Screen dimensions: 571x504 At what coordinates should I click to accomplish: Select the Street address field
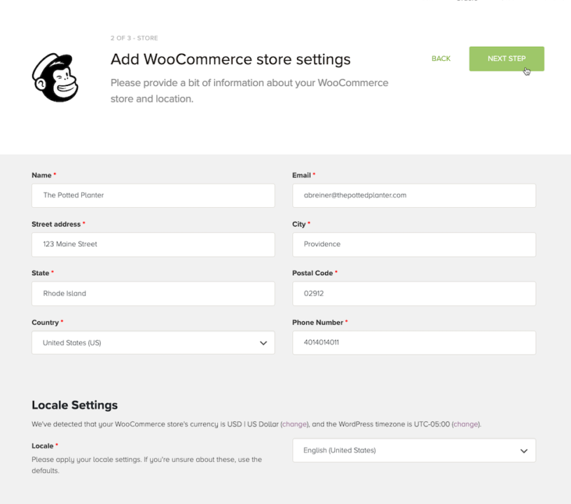pyautogui.click(x=153, y=244)
